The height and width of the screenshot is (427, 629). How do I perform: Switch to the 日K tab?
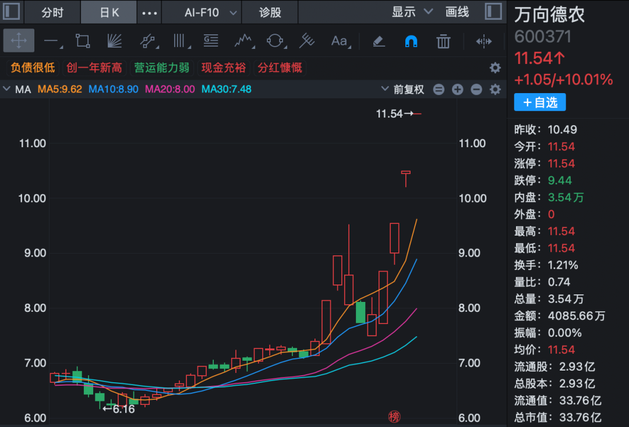pos(109,12)
